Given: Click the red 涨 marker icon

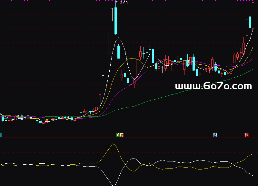Looking at the screenshot, I should (246, 135).
